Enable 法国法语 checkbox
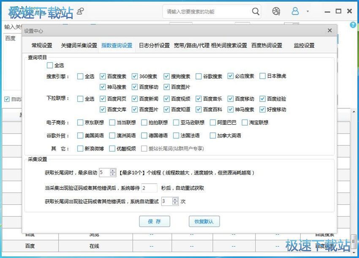Image resolution: width=359 pixels, height=258 pixels. click(176, 135)
